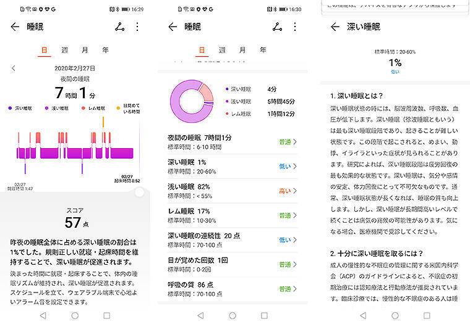This screenshot has height=324, width=470.
Task: Tap the purple 深い睡眠 legend dot in chart legend
Action: point(10,108)
